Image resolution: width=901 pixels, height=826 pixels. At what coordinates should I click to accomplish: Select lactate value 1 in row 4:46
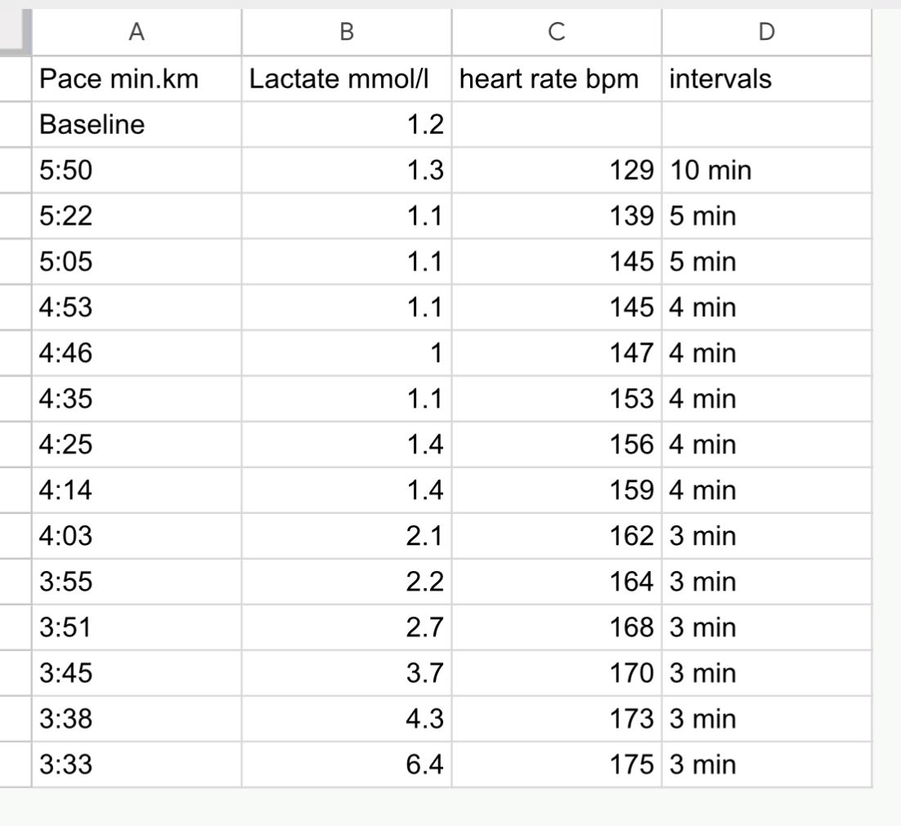pyautogui.click(x=347, y=353)
